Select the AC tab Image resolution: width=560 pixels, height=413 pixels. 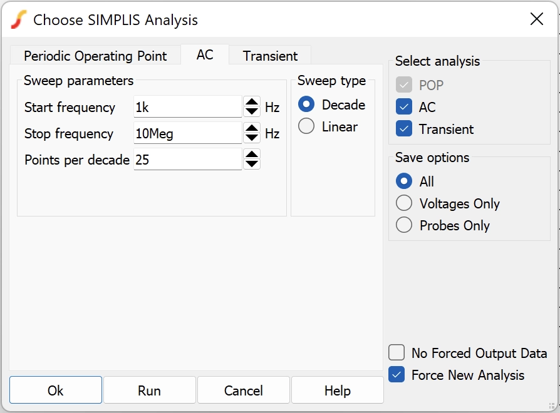205,54
